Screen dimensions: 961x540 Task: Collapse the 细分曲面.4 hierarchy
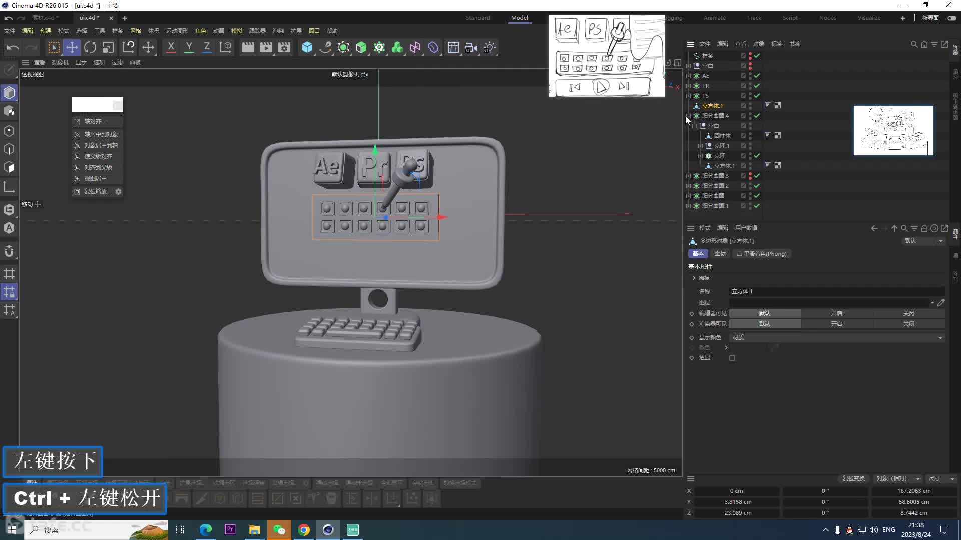point(688,116)
